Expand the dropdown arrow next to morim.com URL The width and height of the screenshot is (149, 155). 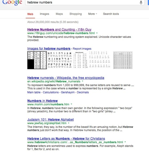pyautogui.click(x=71, y=104)
